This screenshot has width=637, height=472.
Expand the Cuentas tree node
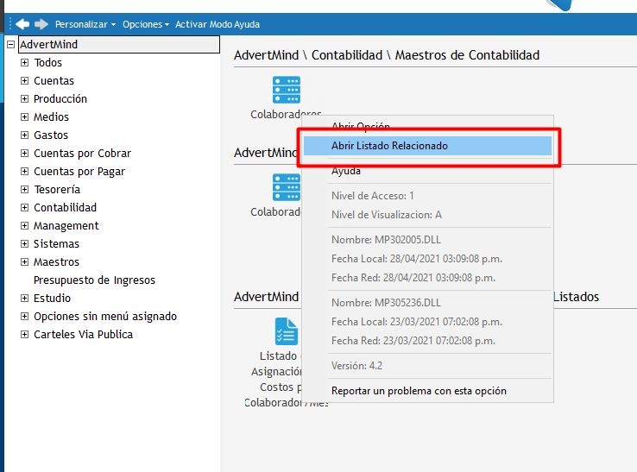25,81
